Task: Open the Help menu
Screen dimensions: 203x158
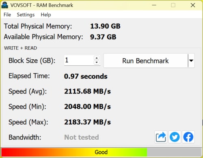Action: [46, 15]
